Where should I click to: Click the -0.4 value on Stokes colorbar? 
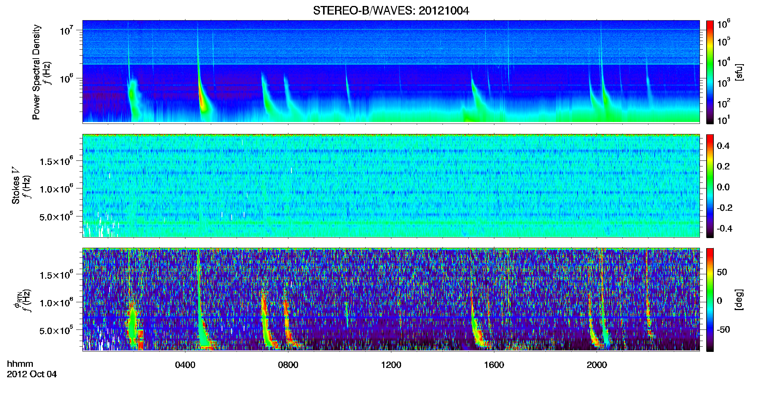click(725, 228)
